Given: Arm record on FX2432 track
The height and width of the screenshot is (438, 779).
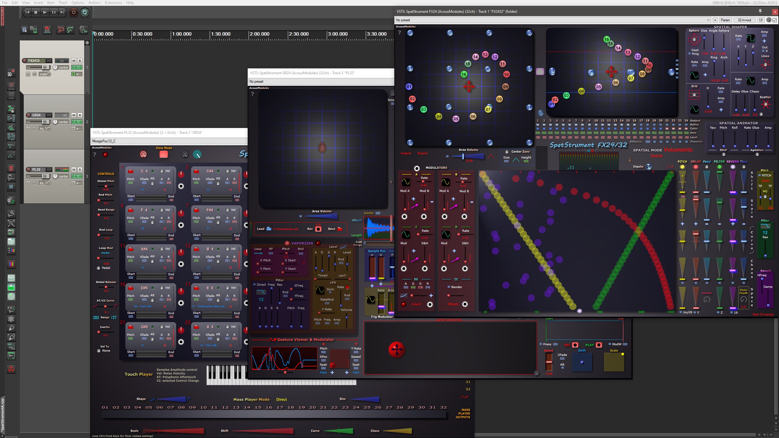Looking at the screenshot, I should click(x=24, y=61).
